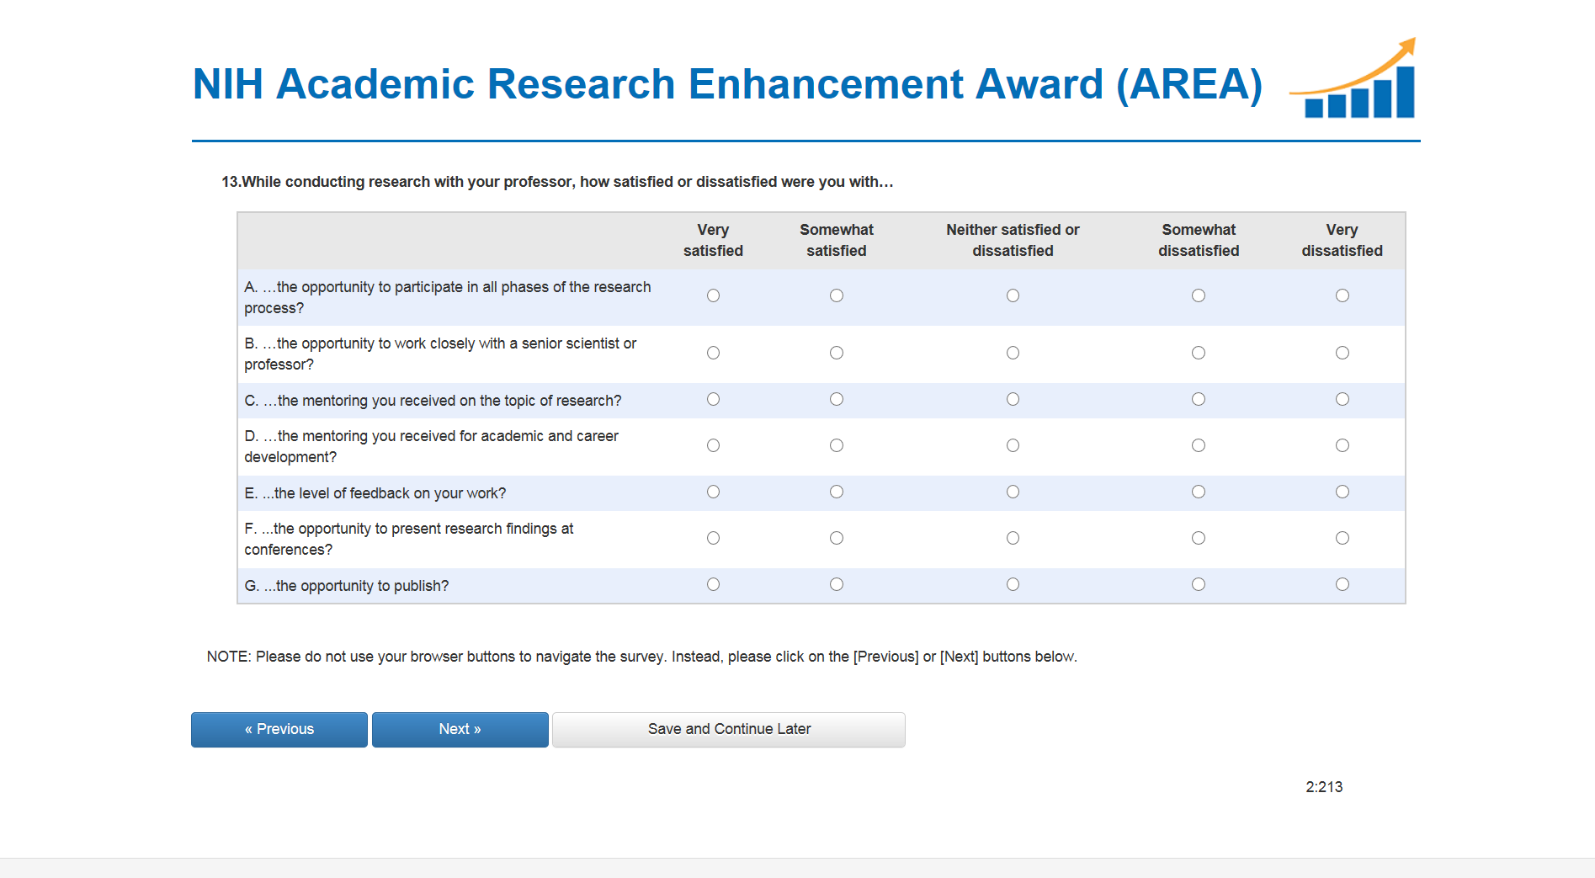This screenshot has height=878, width=1595.
Task: Select Very satisfied for row G opportunity to publish
Action: (713, 584)
